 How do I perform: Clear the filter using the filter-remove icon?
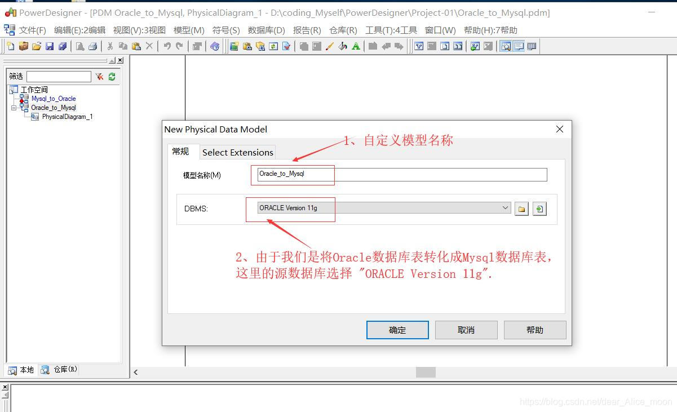[99, 77]
